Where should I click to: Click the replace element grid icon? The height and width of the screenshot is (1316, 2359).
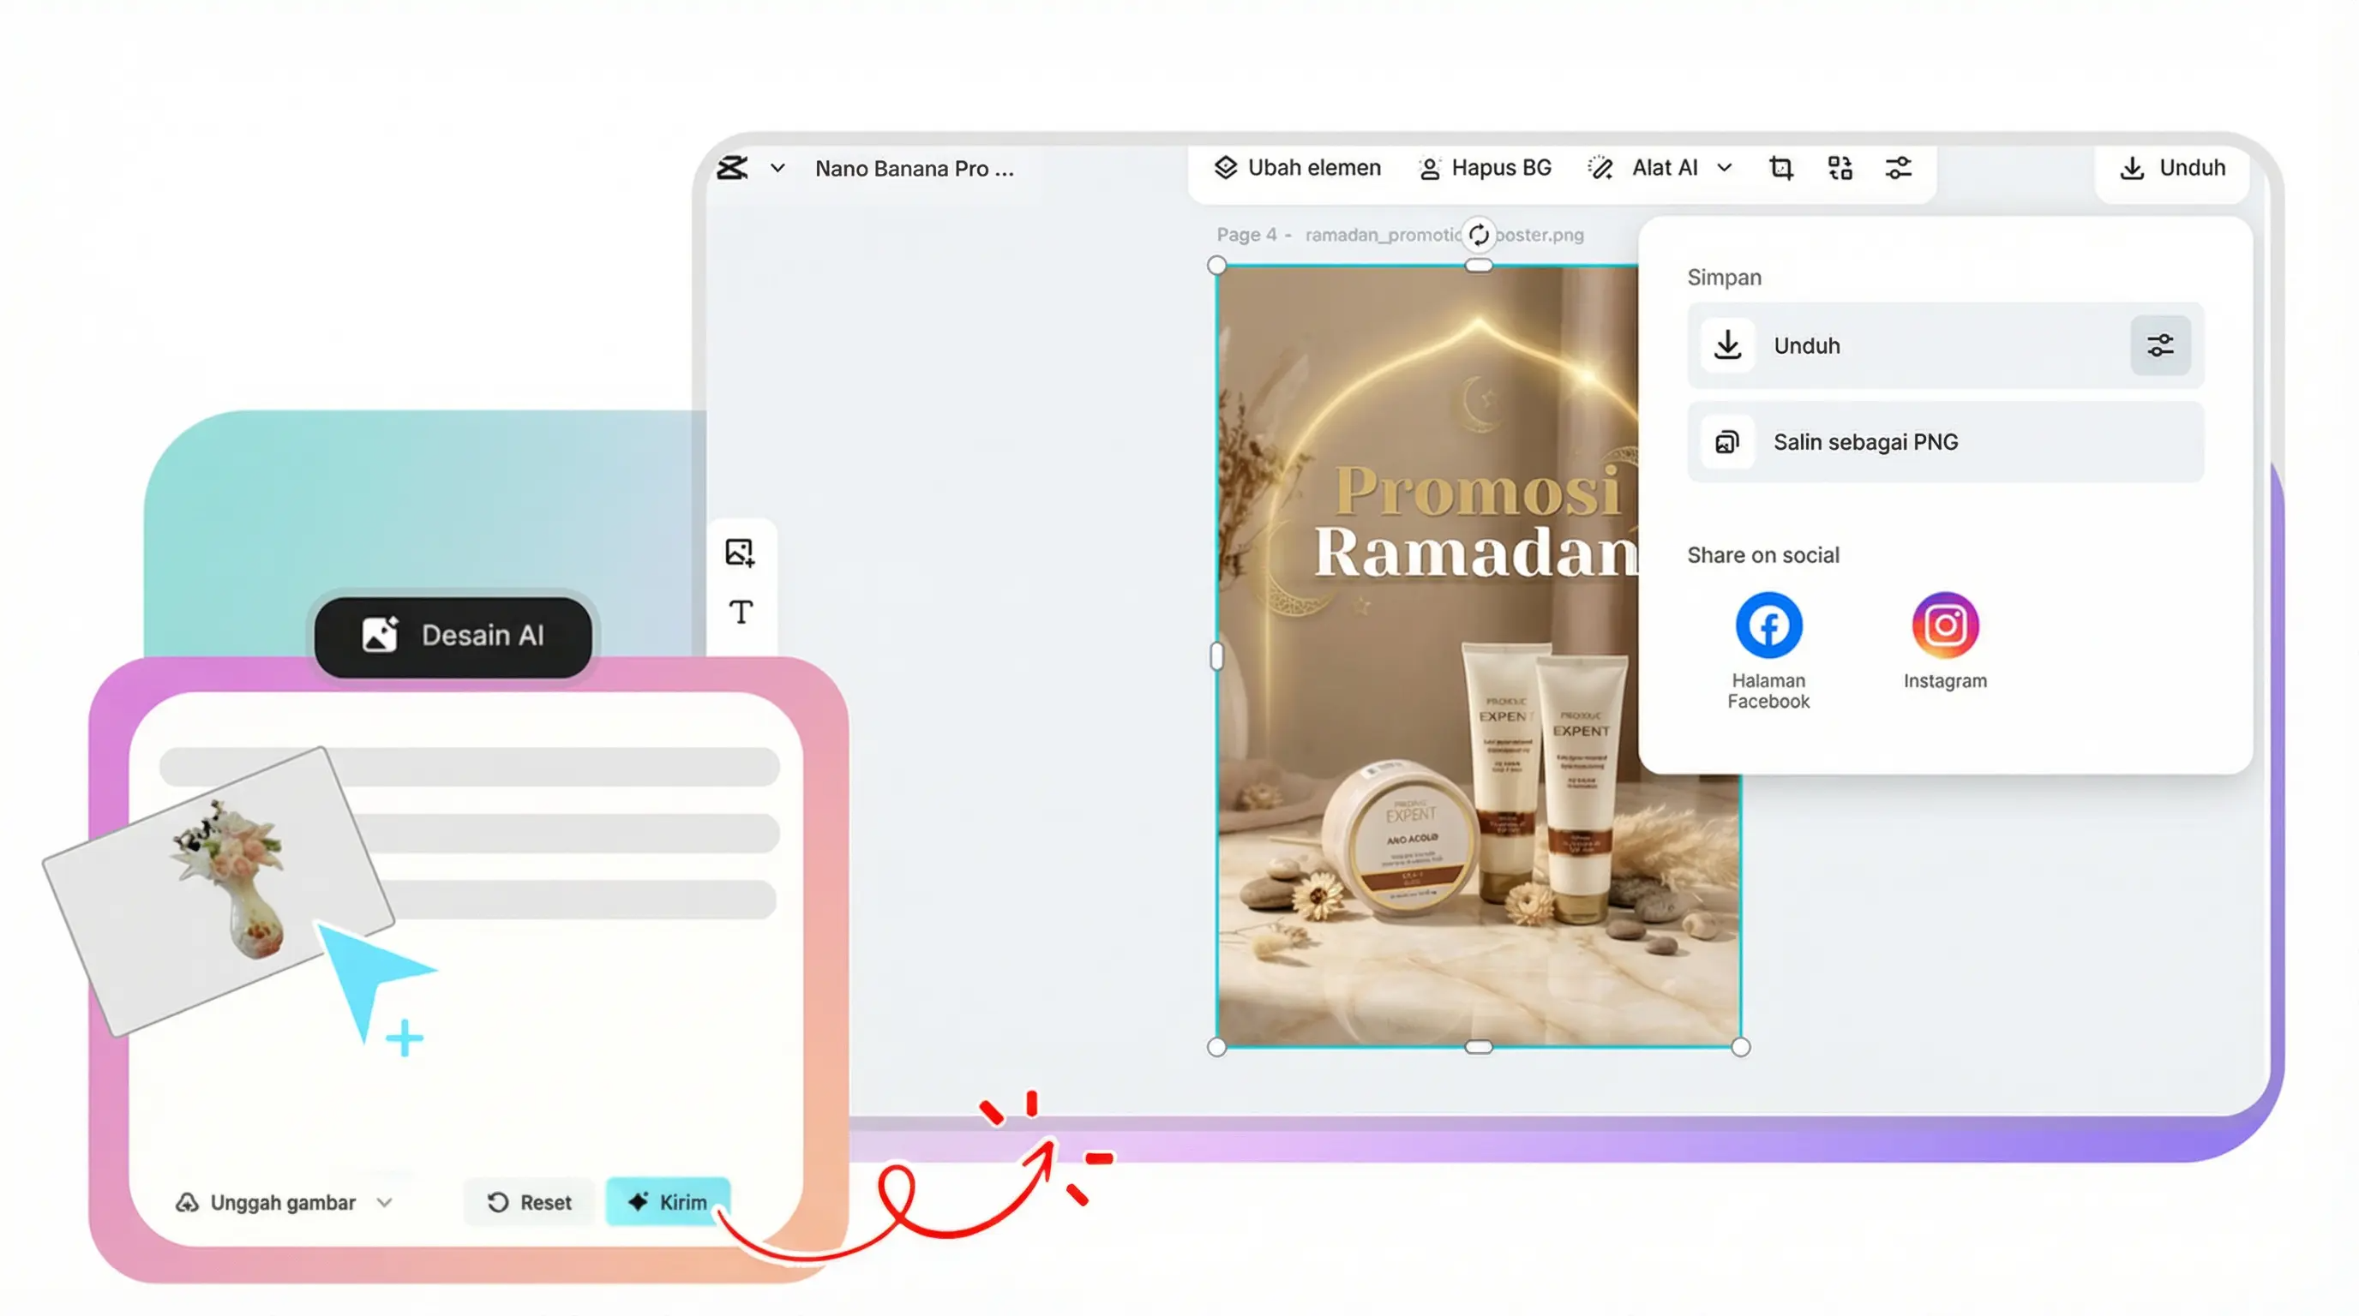coord(1840,169)
